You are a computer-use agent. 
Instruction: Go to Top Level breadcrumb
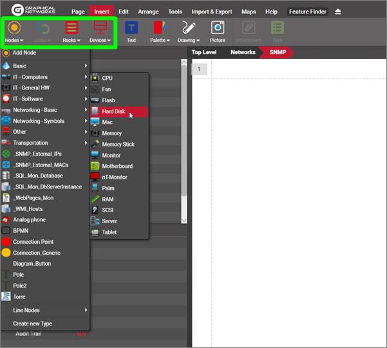point(204,52)
